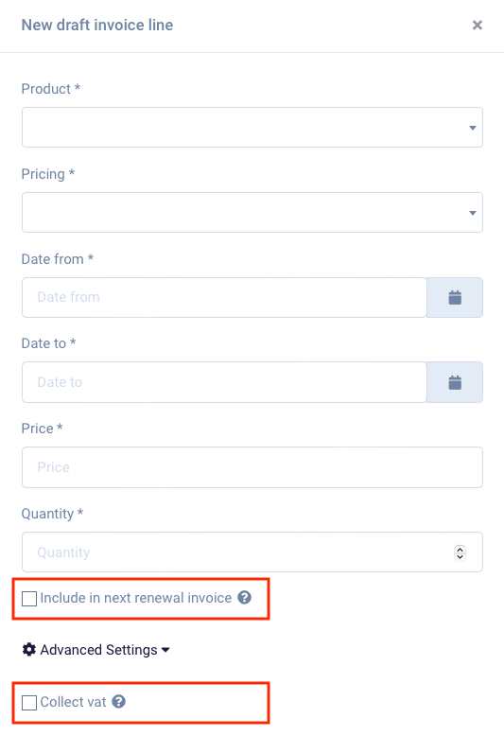The height and width of the screenshot is (736, 504).
Task: Click the Collect vat label text
Action: (x=73, y=702)
